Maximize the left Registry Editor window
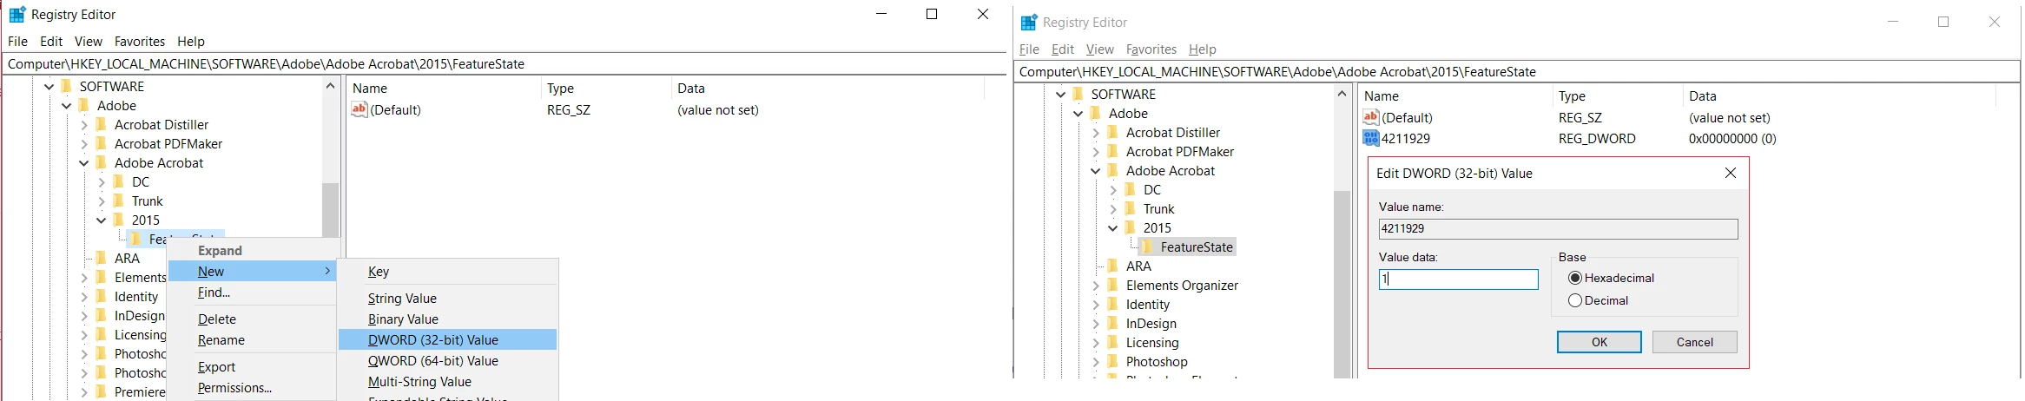Viewport: 2025px width, 401px height. 932,14
